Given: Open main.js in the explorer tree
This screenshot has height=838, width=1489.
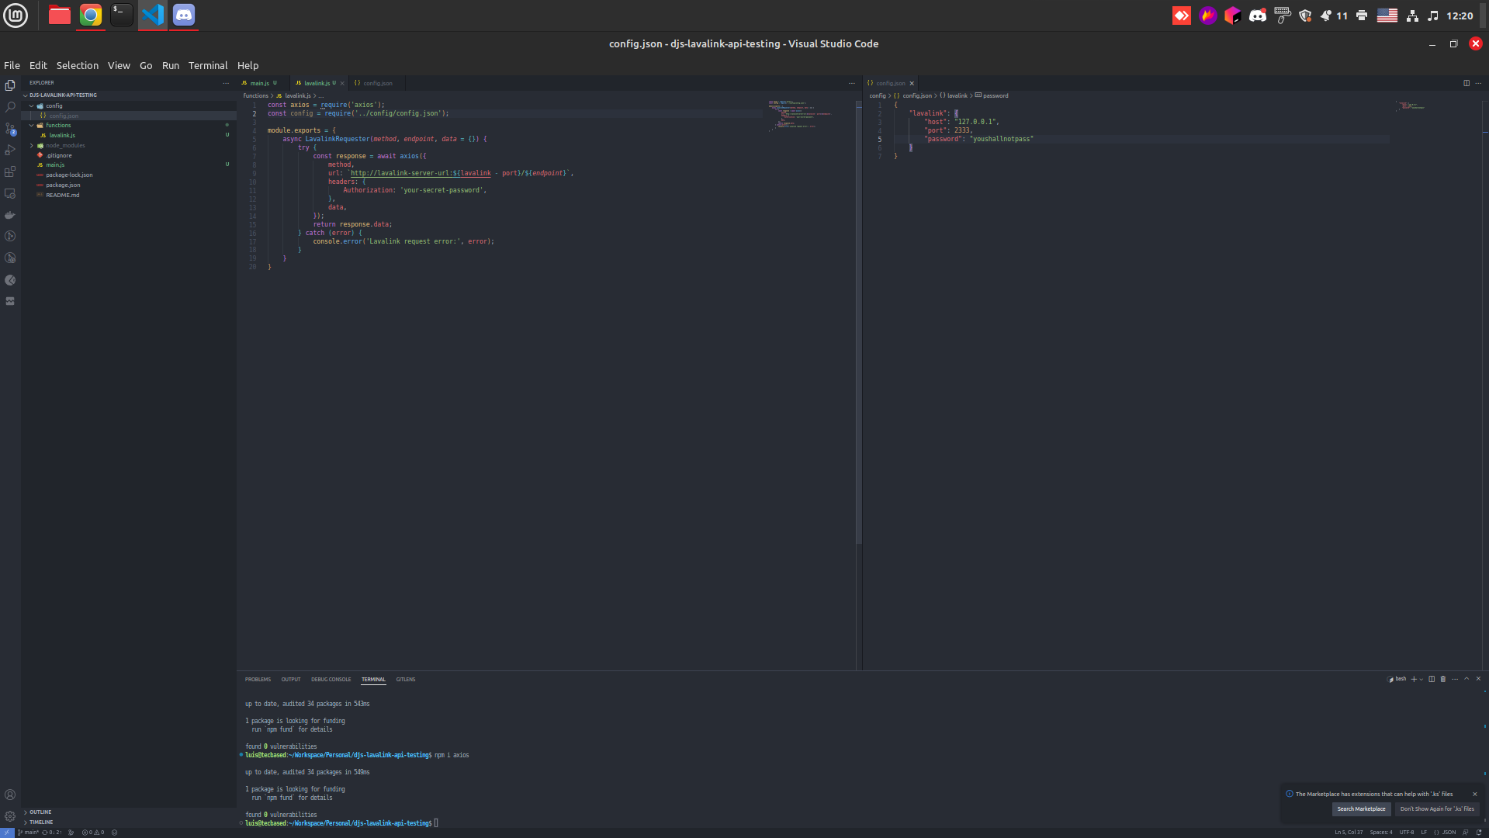Looking at the screenshot, I should [x=55, y=165].
